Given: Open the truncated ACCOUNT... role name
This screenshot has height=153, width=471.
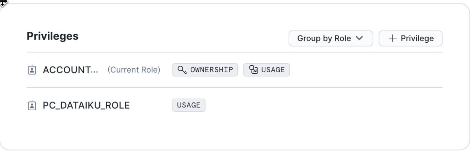Looking at the screenshot, I should click(71, 70).
